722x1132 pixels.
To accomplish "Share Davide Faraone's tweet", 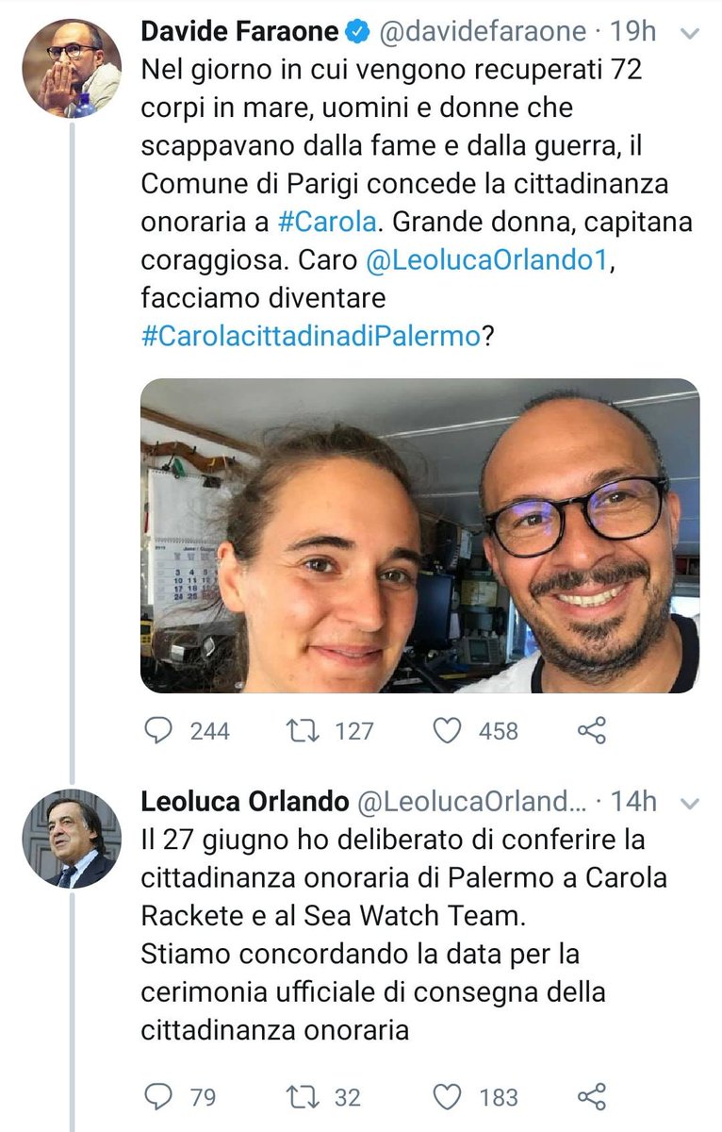I will 591,730.
